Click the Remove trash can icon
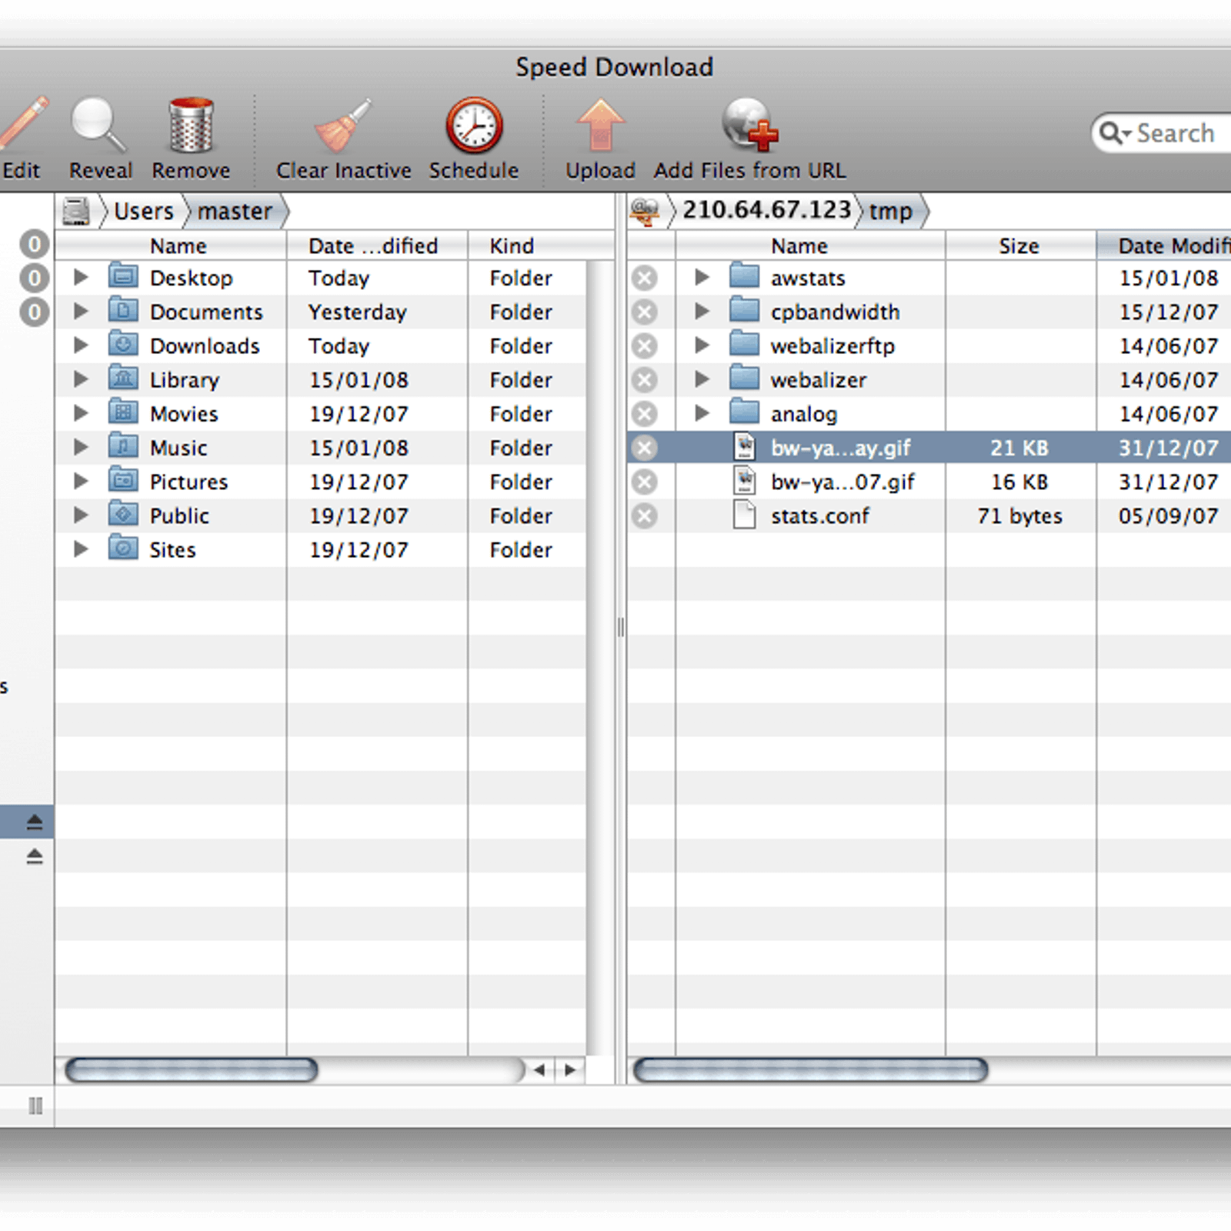Viewport: 1231px width, 1231px height. tap(191, 125)
